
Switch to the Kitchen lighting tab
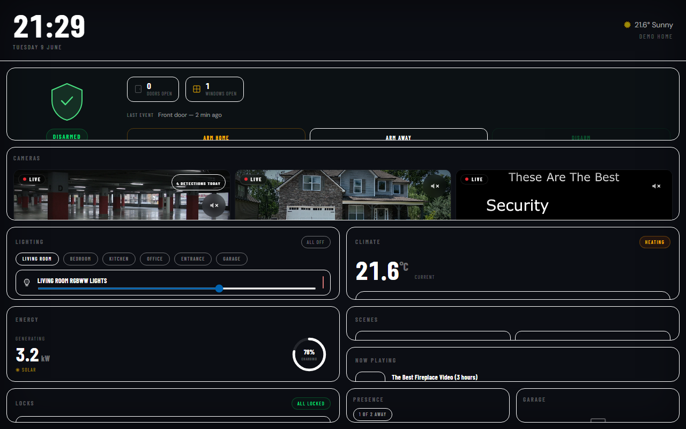coord(119,259)
